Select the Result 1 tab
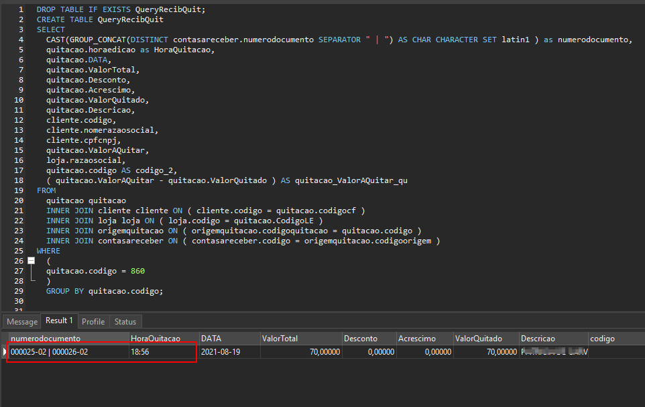This screenshot has height=407, width=645. (x=59, y=321)
